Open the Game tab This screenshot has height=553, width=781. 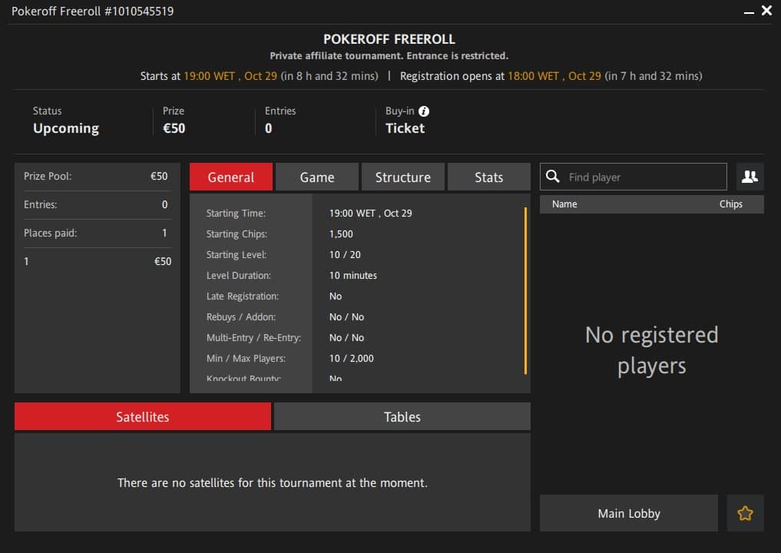pos(316,177)
